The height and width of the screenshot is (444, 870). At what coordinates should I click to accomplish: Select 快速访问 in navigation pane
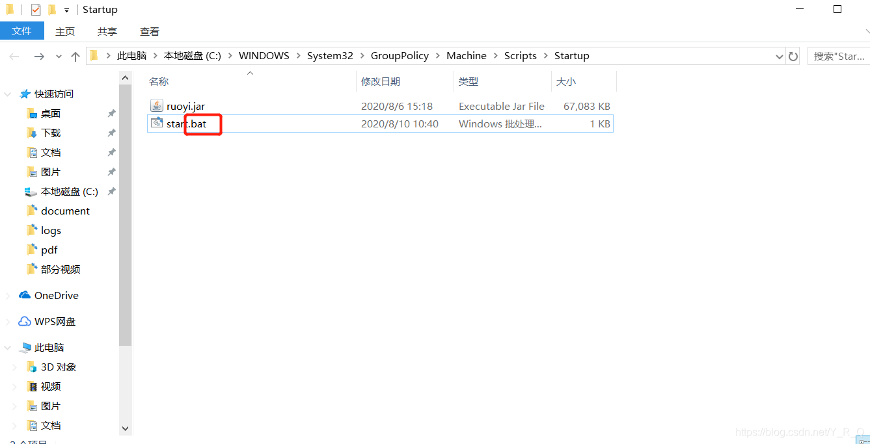(x=54, y=94)
